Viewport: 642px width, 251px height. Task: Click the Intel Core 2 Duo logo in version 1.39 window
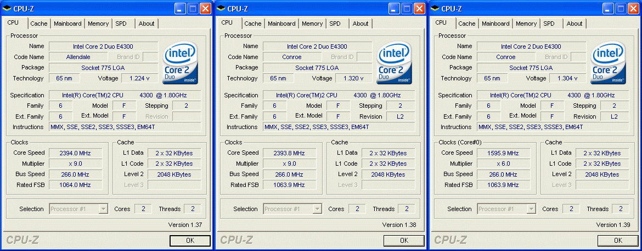coord(609,62)
